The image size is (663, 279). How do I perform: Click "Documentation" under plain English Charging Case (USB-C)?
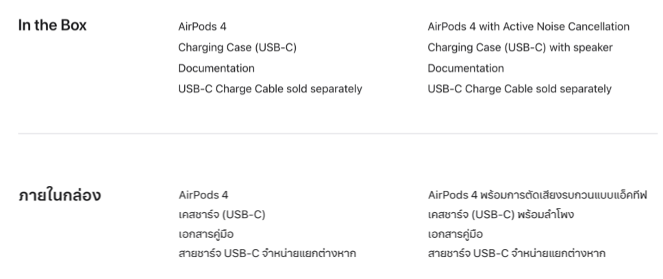point(216,68)
